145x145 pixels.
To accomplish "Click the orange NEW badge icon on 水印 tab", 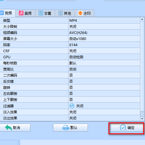I will click(80, 13).
